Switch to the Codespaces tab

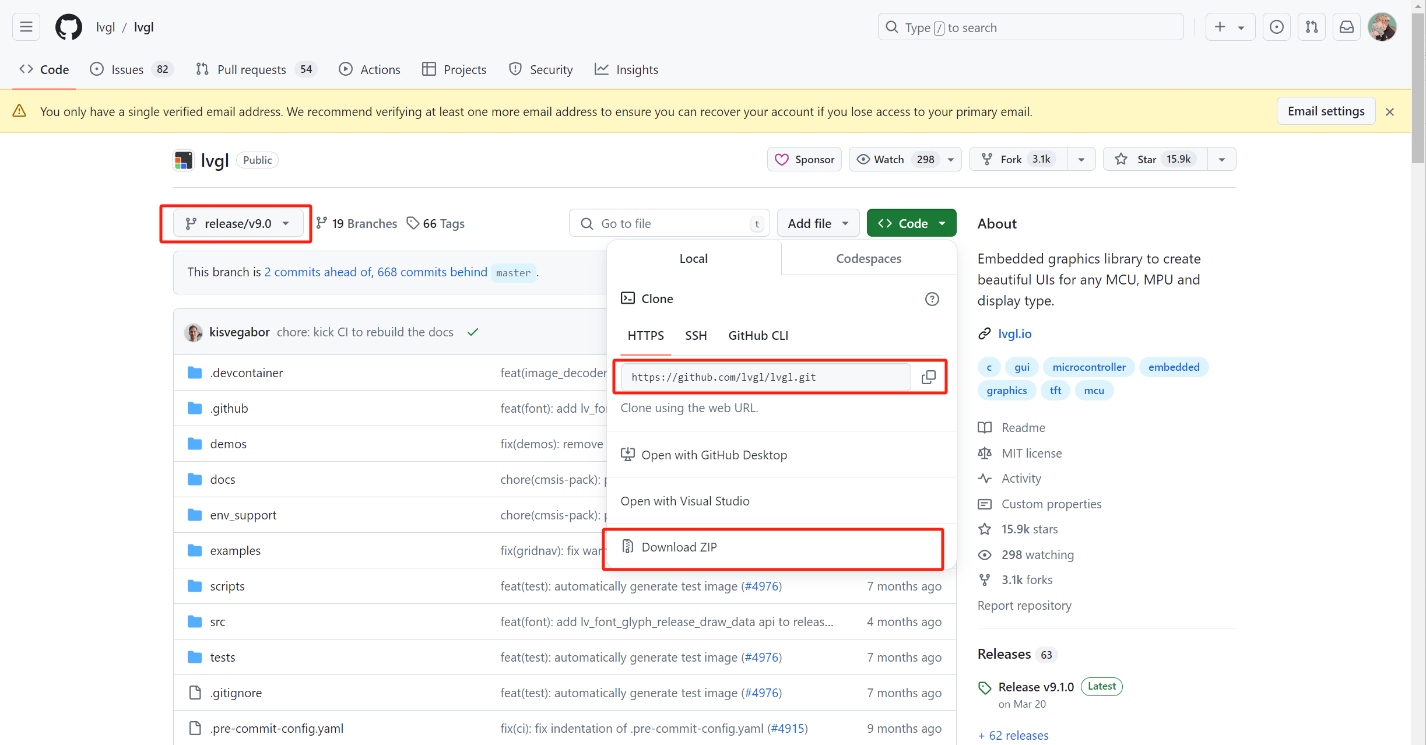(869, 258)
